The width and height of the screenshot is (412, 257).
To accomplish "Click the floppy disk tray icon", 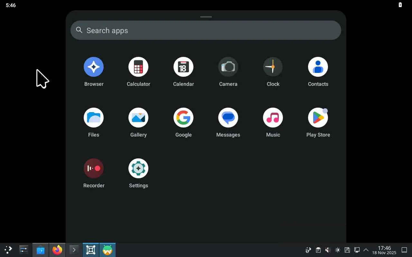I will [347, 250].
